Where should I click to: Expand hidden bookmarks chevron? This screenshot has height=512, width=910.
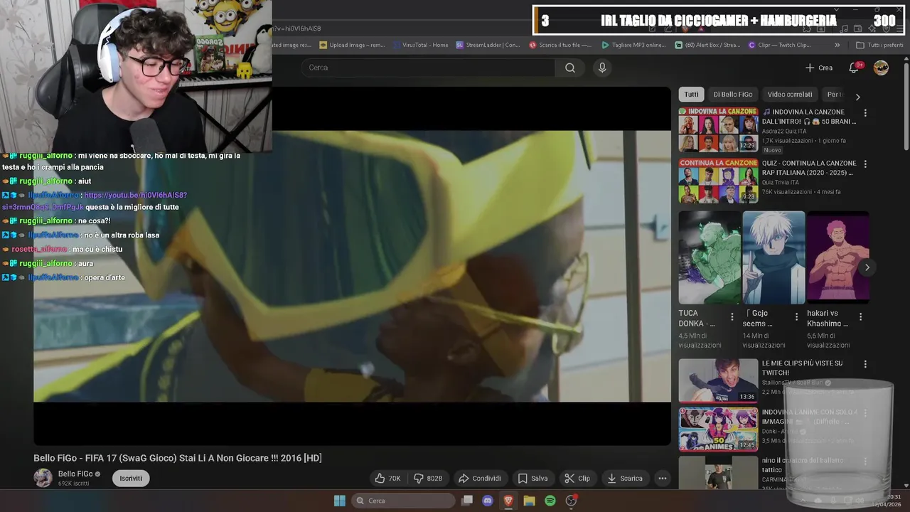[837, 45]
